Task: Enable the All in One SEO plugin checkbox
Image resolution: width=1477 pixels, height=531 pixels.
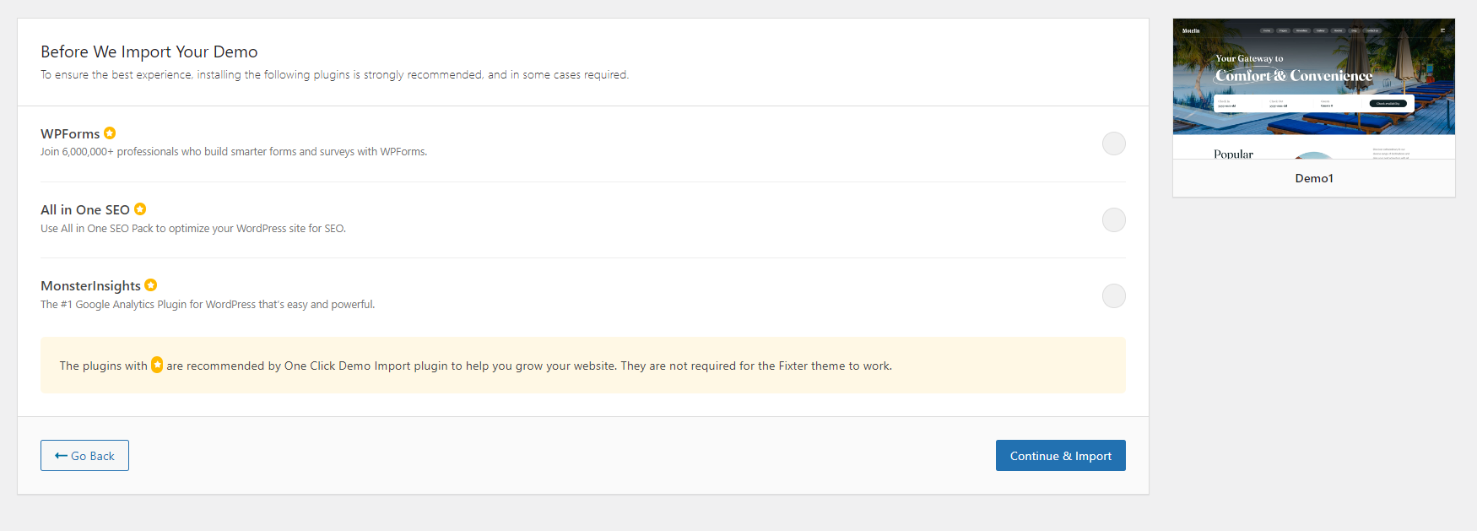Action: pos(1114,219)
